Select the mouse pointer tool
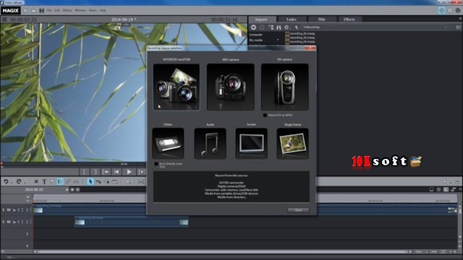The width and height of the screenshot is (463, 260). [90, 181]
